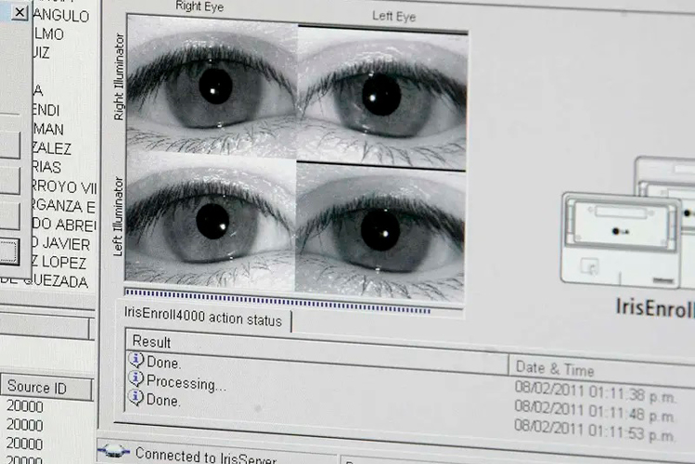Click info icon of the last Done row
The image size is (695, 464).
(x=136, y=398)
